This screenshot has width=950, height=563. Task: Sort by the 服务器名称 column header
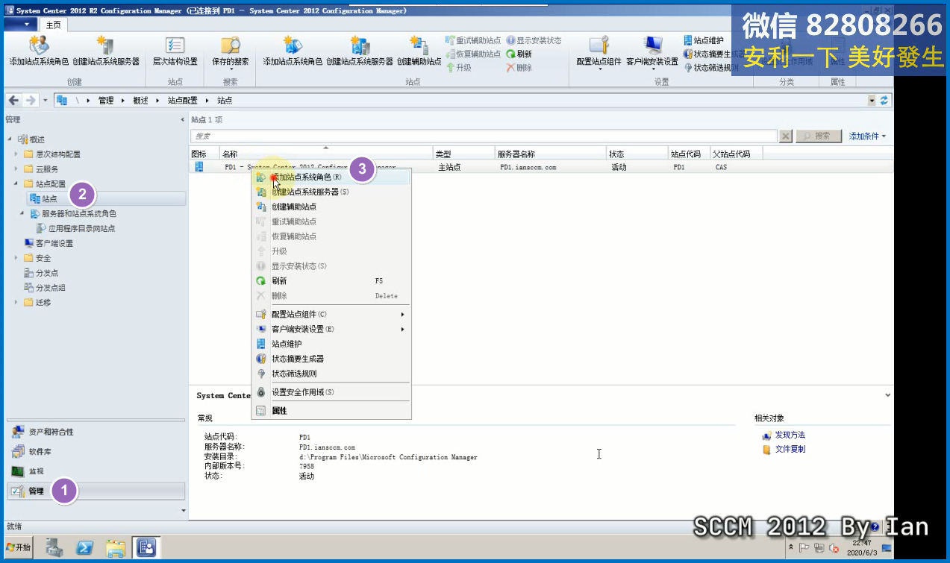[551, 154]
